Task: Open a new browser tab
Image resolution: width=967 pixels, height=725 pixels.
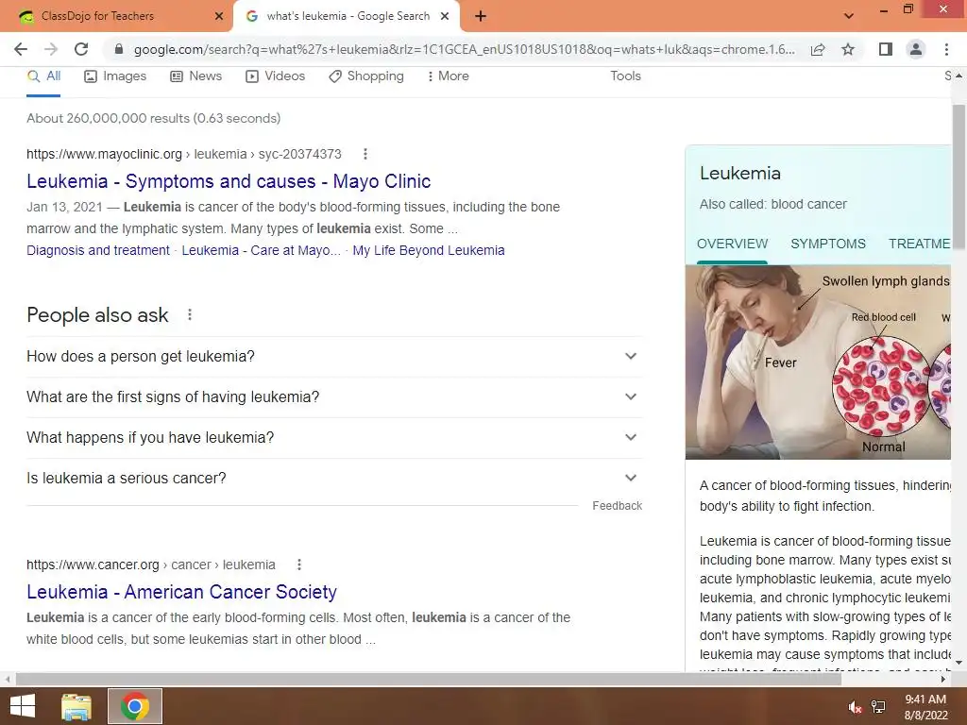Action: point(481,16)
